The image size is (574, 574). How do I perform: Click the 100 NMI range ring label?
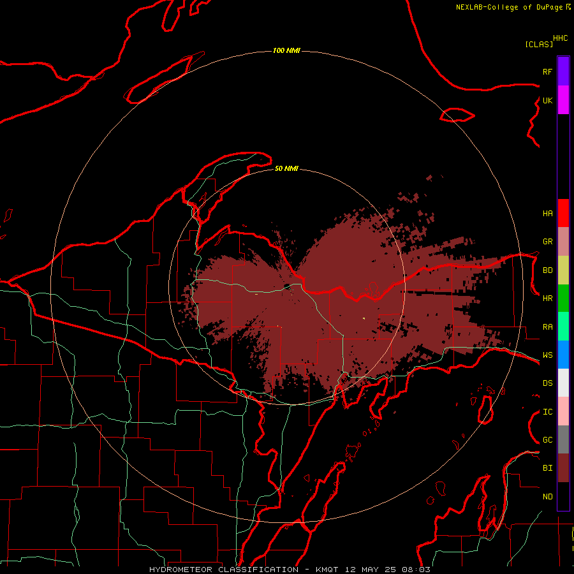tap(286, 50)
